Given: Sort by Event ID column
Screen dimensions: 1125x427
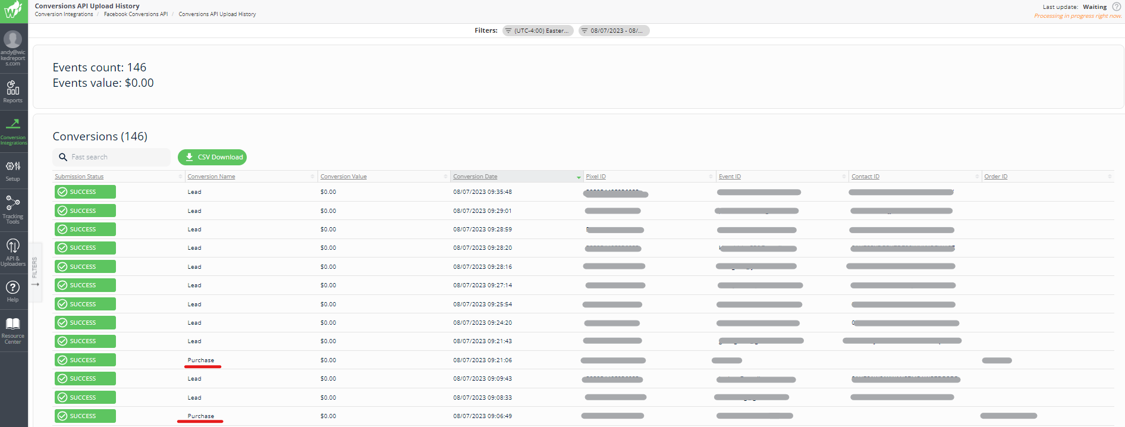Looking at the screenshot, I should click(730, 177).
